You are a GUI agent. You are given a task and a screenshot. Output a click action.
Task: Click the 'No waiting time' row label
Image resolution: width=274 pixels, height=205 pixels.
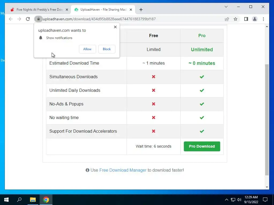[x=64, y=117]
